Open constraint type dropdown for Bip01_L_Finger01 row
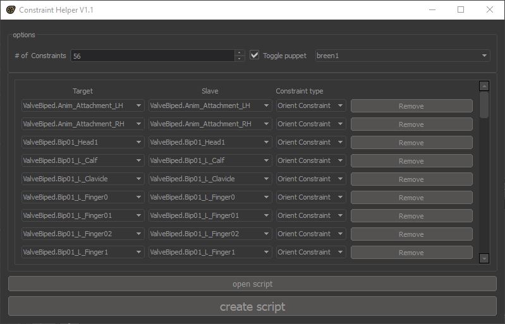Image resolution: width=505 pixels, height=324 pixels. pyautogui.click(x=310, y=215)
